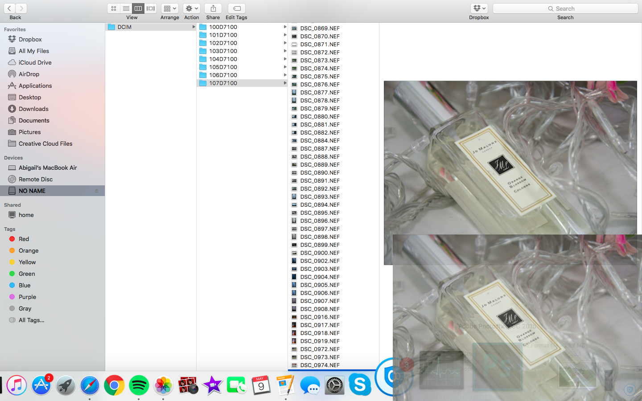Eject the NO NAME volume
The height and width of the screenshot is (401, 642).
[96, 191]
